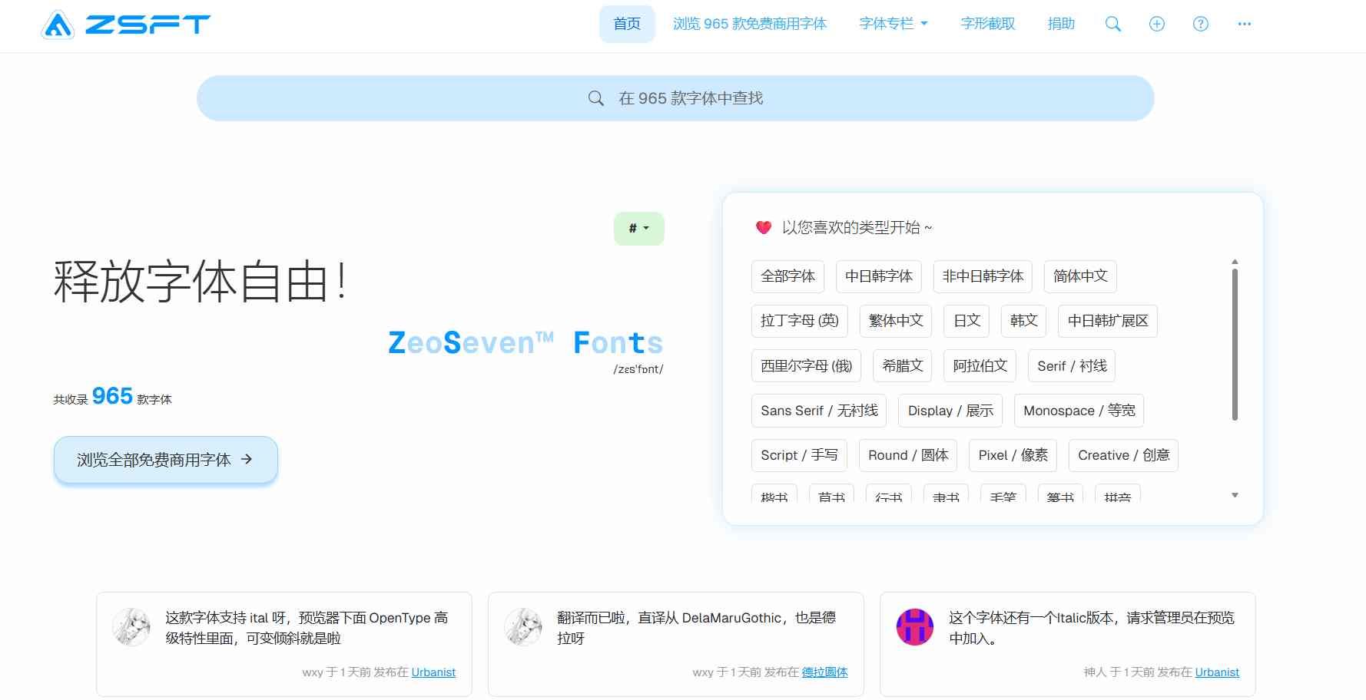Image resolution: width=1366 pixels, height=700 pixels.
Task: Open help via question mark icon
Action: pyautogui.click(x=1200, y=24)
